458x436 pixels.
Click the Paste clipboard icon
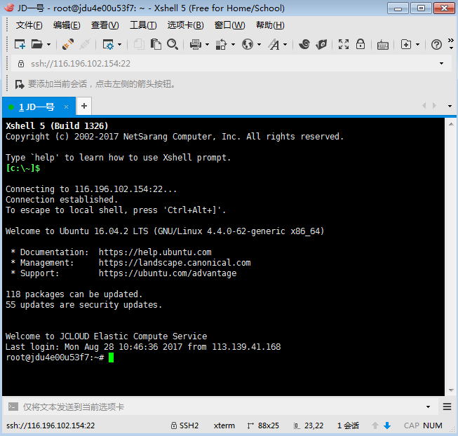(156, 45)
